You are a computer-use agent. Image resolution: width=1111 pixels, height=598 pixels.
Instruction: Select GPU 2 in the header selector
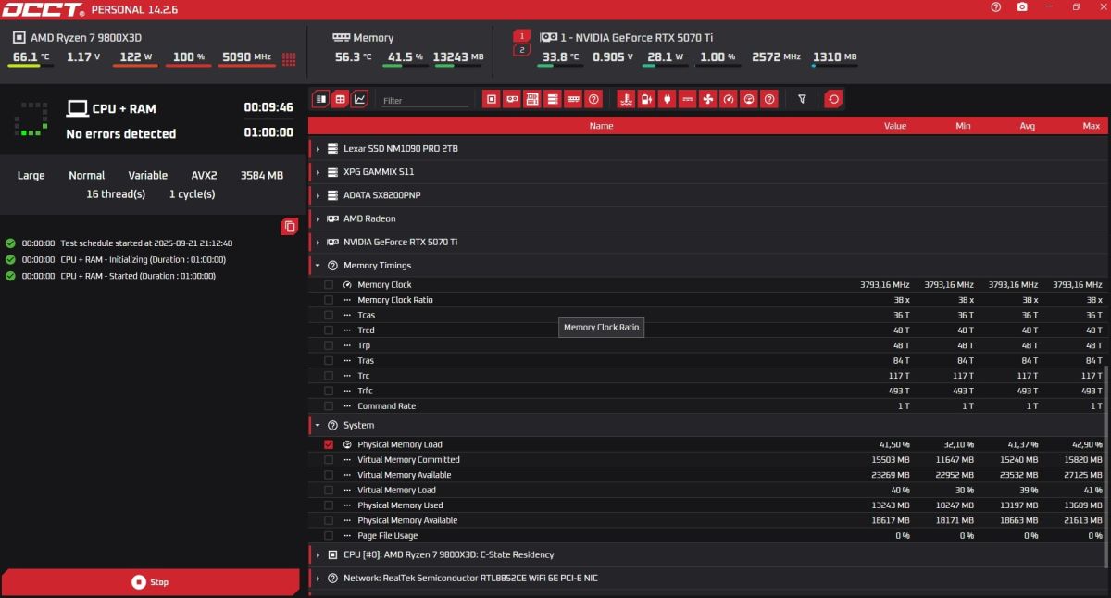point(522,50)
